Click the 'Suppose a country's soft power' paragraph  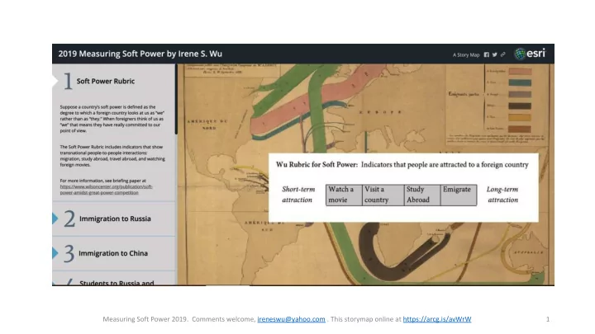pos(112,119)
